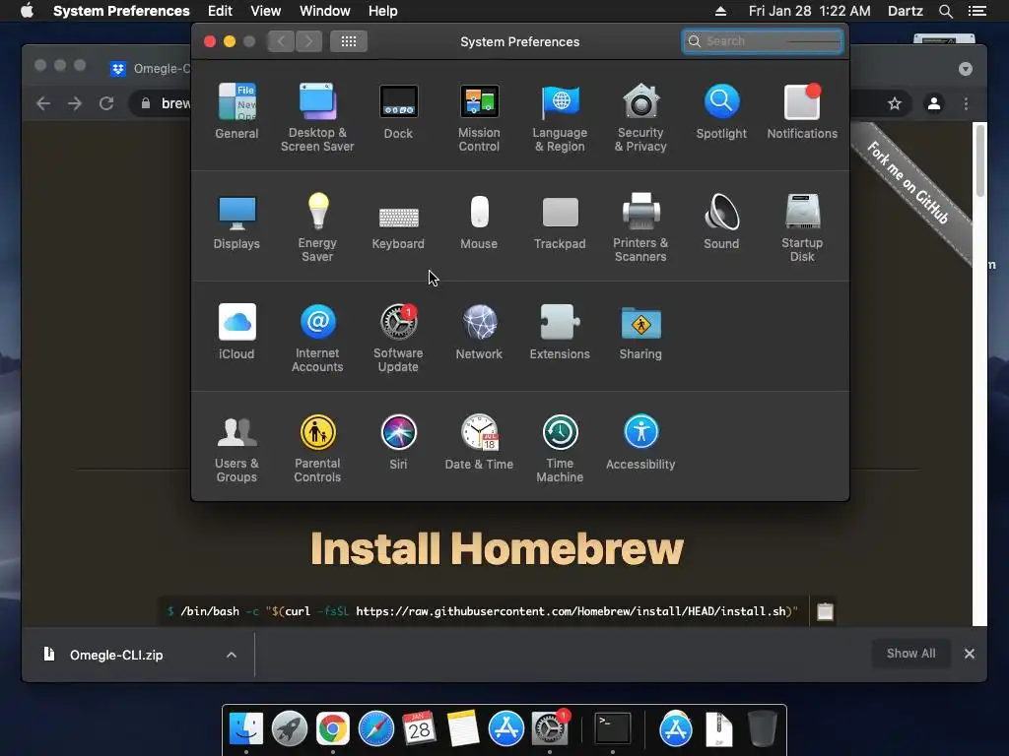Viewport: 1009px width, 756px height.
Task: Open iCloud preferences
Action: (x=236, y=332)
